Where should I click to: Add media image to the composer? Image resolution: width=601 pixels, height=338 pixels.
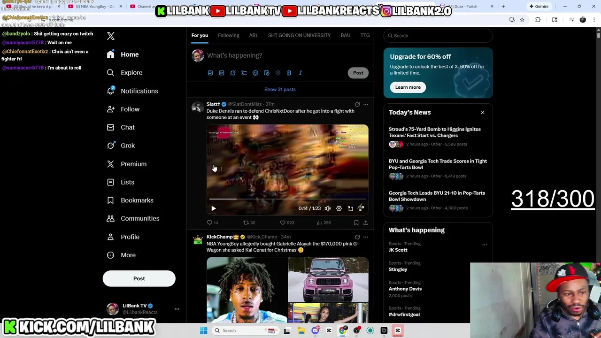click(x=210, y=73)
